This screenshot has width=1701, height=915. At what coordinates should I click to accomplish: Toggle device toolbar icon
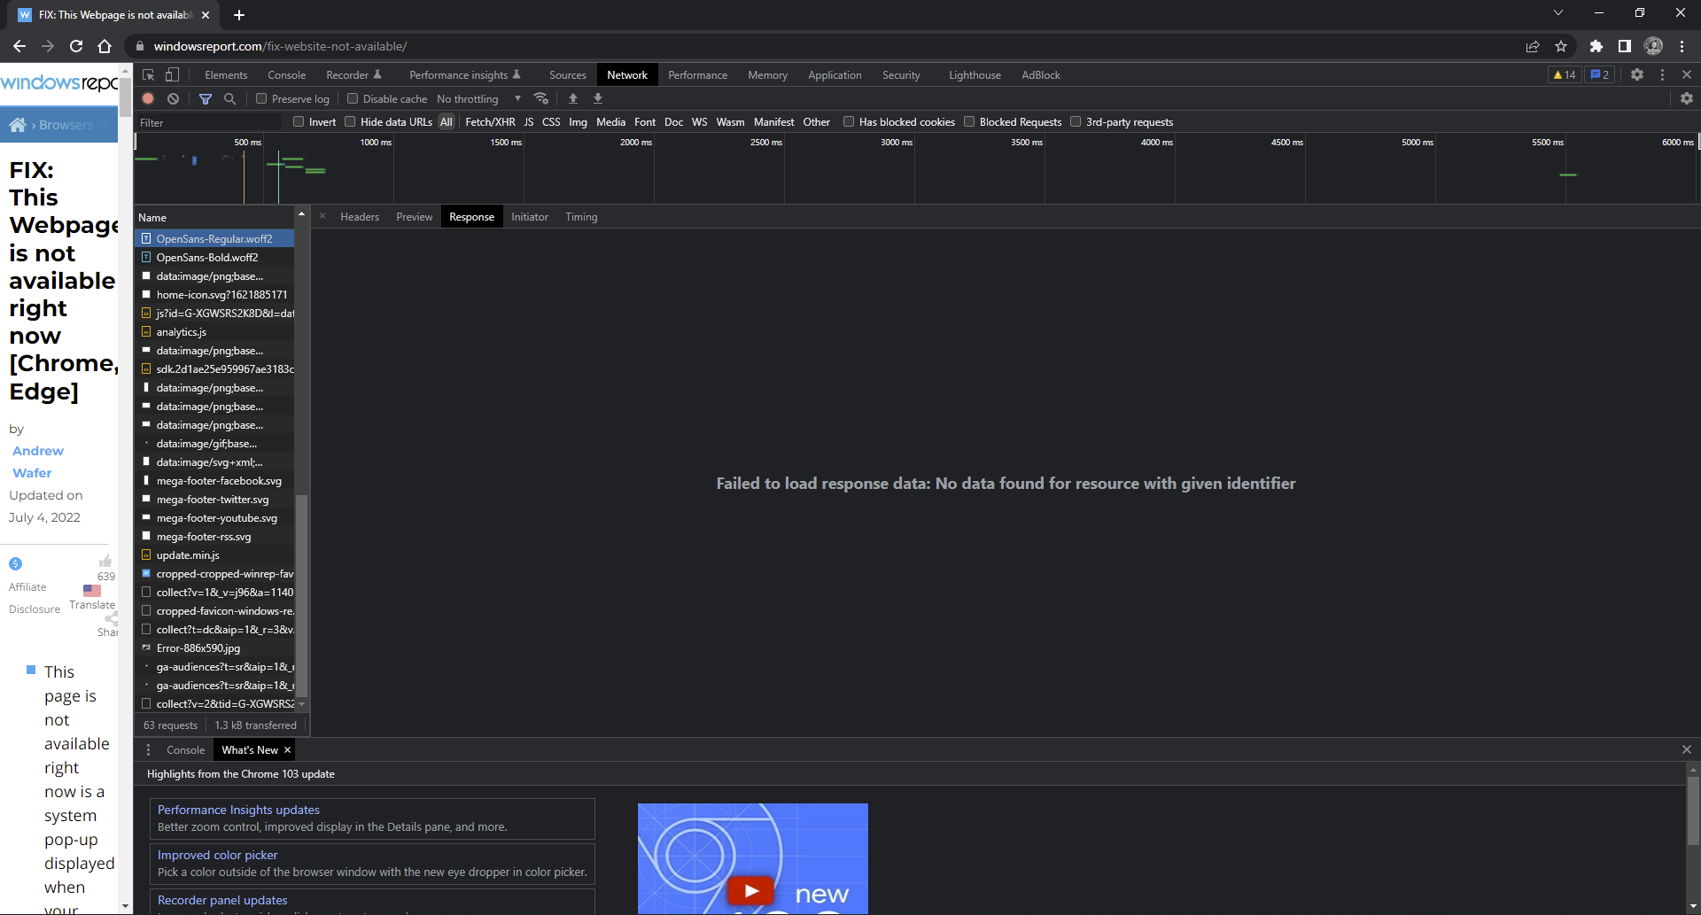(x=173, y=75)
